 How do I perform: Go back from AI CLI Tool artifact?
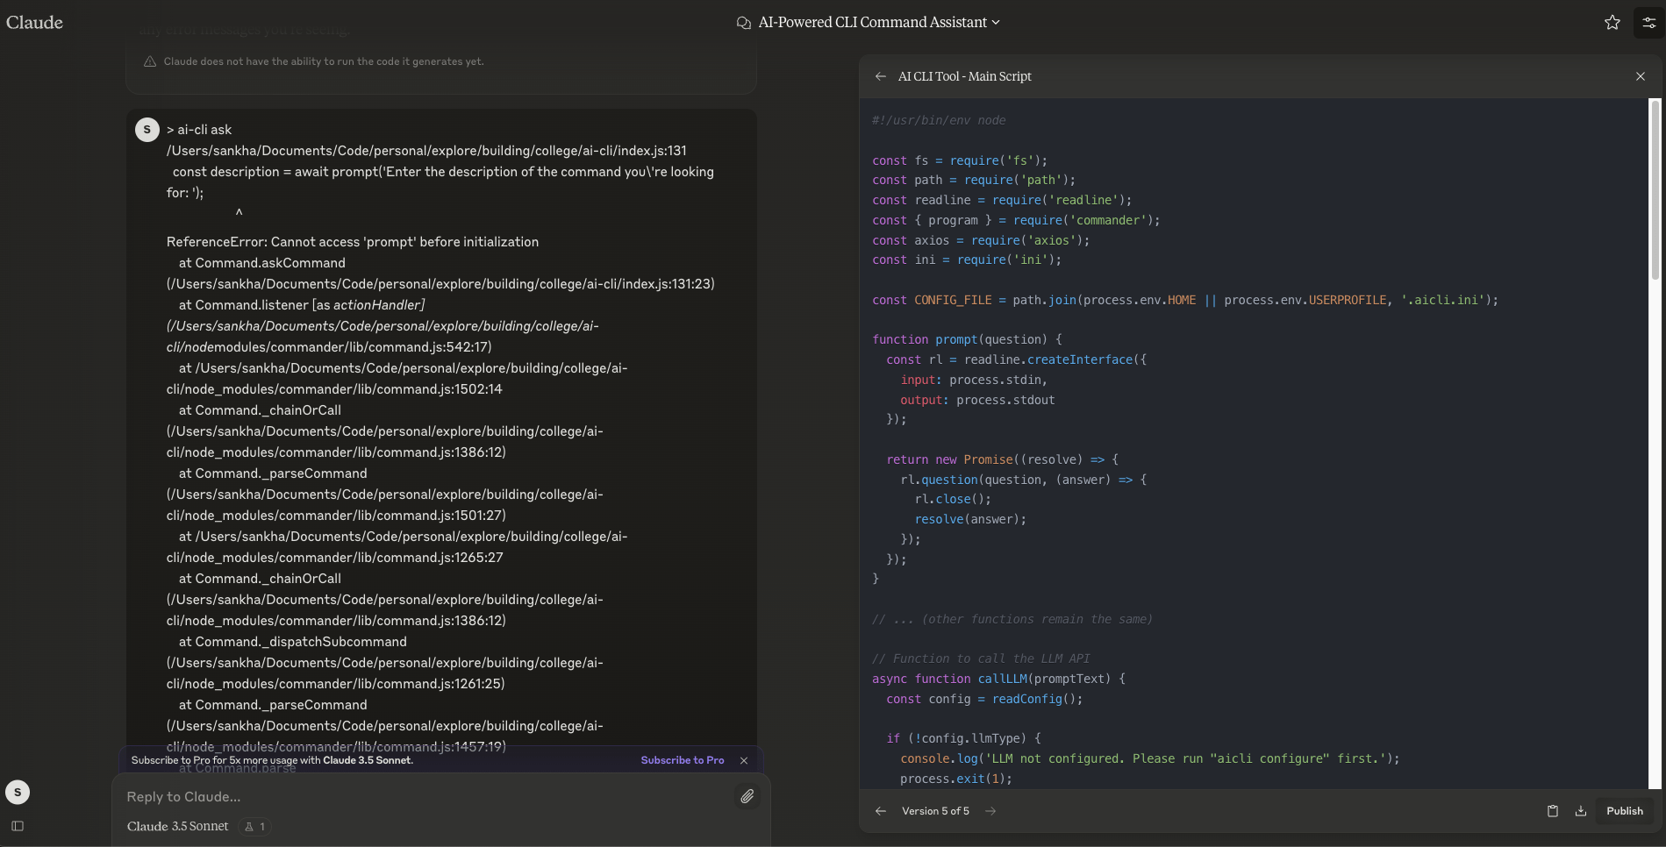(881, 76)
